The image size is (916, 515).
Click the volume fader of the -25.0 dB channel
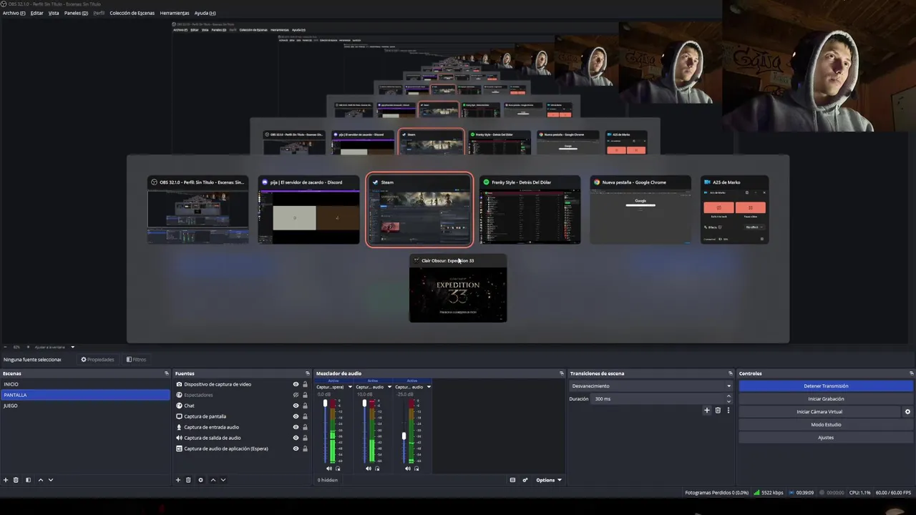click(x=404, y=436)
